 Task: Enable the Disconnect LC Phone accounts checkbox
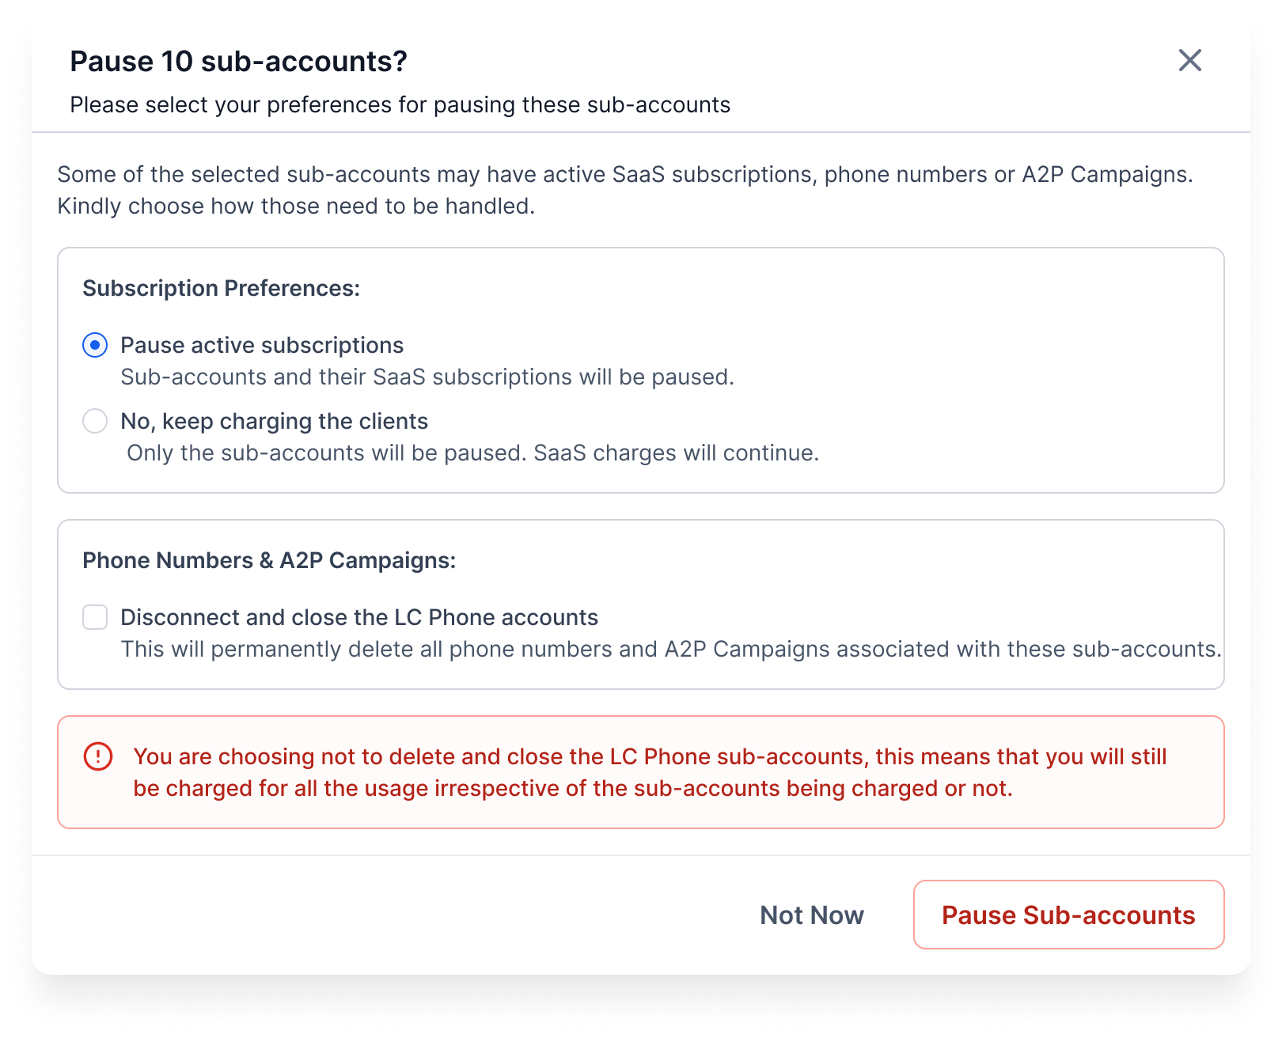click(95, 617)
